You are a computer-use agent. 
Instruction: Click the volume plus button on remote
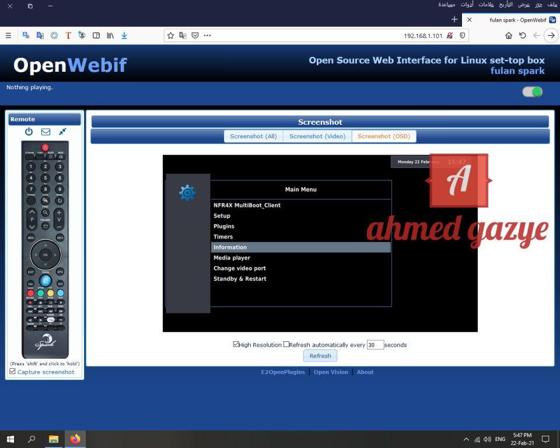59,212
